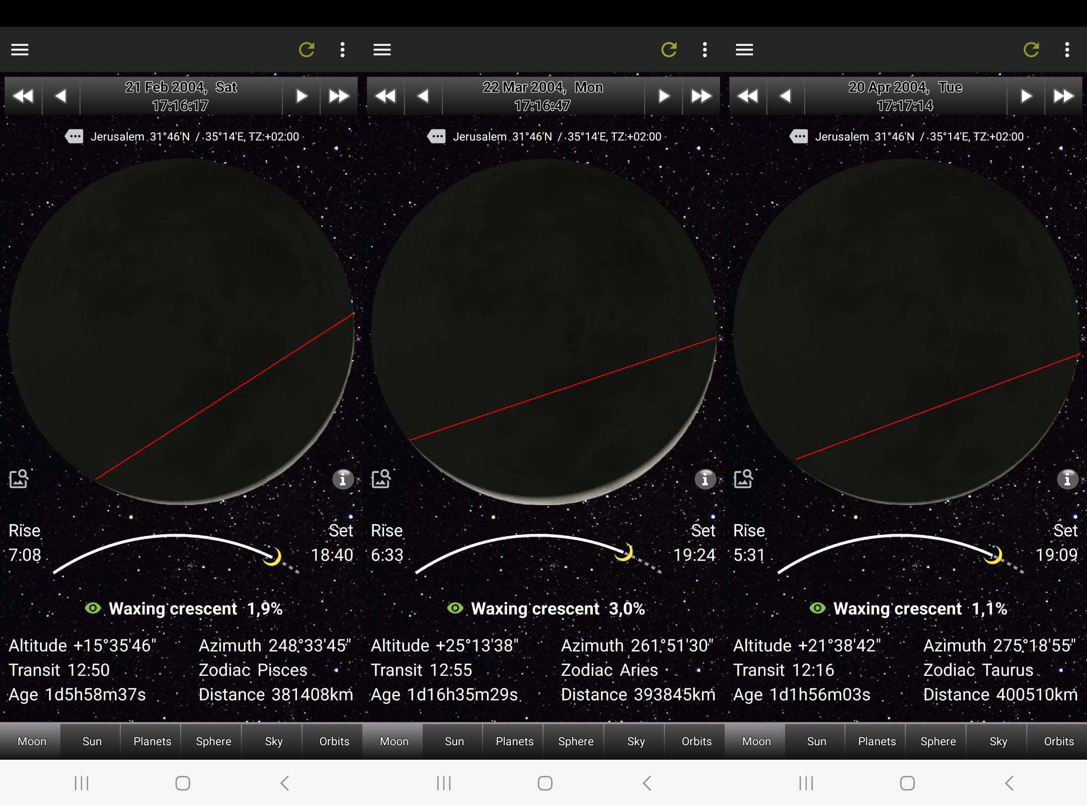This screenshot has height=805, width=1087.
Task: Open date picker showing 22 Mar 2004, Mon
Action: point(542,96)
